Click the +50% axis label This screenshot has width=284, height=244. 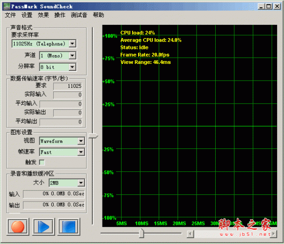click(108, 81)
